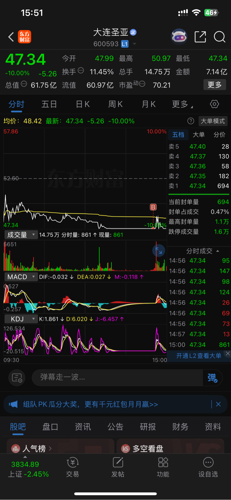231x500 pixels.
Task: Open search with the magnifier icon
Action: point(220,37)
